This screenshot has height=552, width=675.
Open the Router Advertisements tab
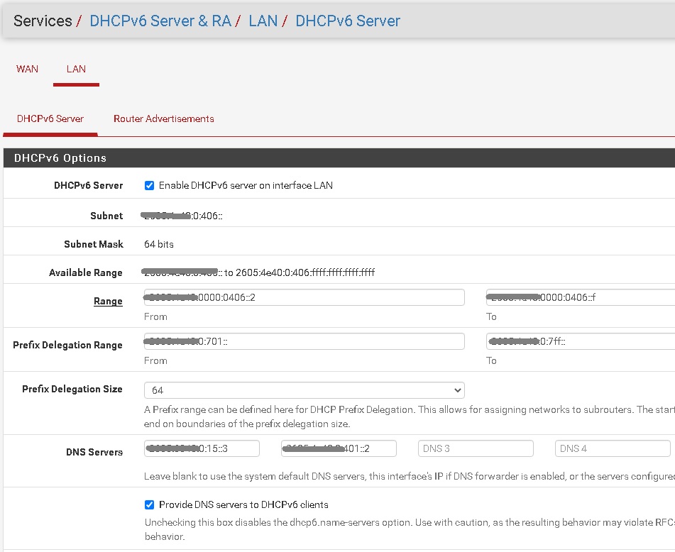[164, 118]
